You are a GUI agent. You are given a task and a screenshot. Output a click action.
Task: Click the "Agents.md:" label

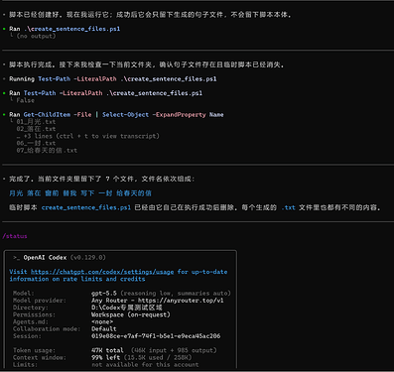click(x=31, y=321)
